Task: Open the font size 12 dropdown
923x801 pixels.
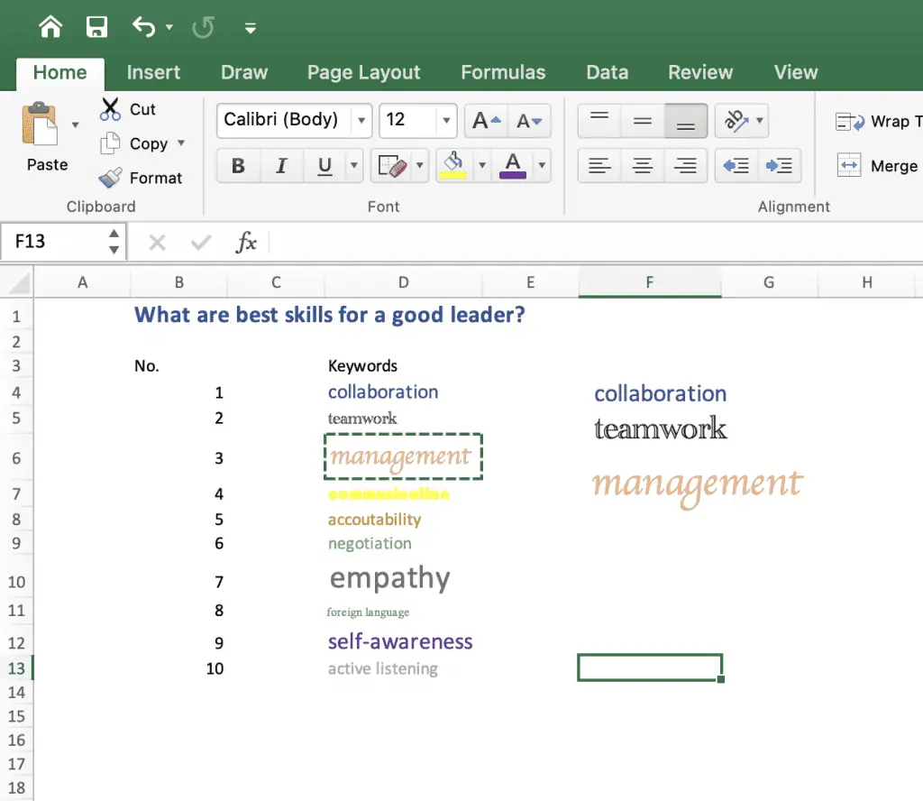Action: point(446,120)
